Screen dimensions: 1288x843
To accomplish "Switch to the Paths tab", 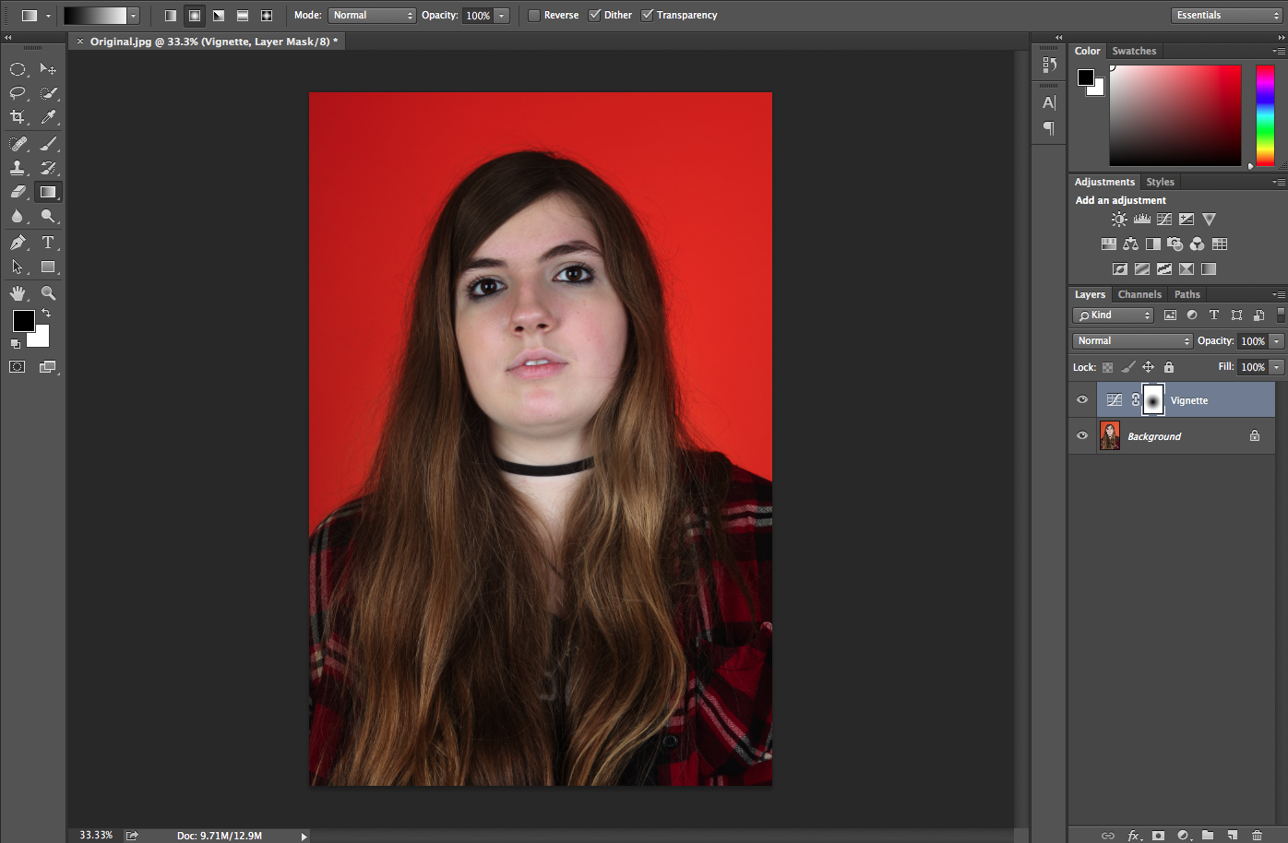I will coord(1187,295).
